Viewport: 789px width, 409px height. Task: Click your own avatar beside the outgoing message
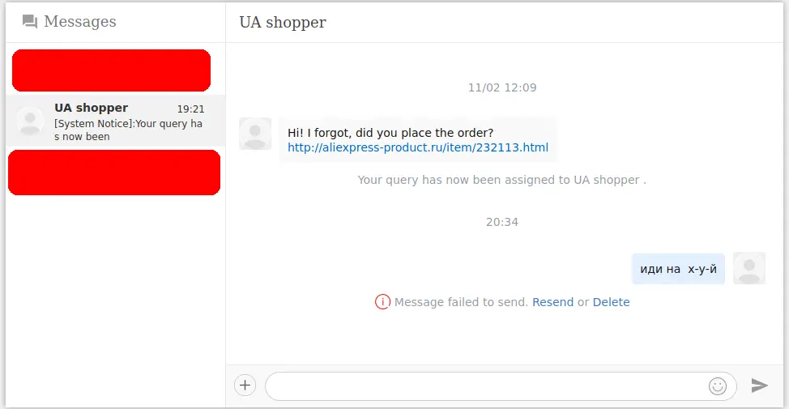(x=749, y=268)
